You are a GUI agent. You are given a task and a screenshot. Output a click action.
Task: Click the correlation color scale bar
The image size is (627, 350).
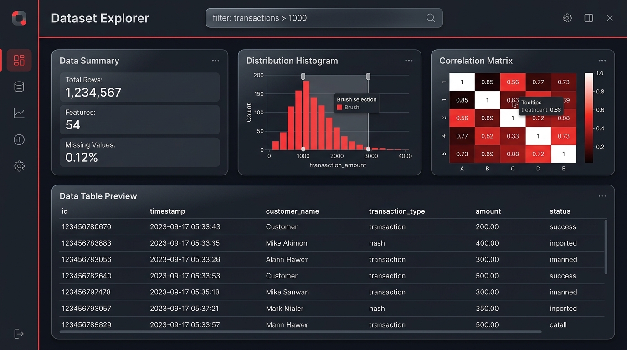pos(589,118)
